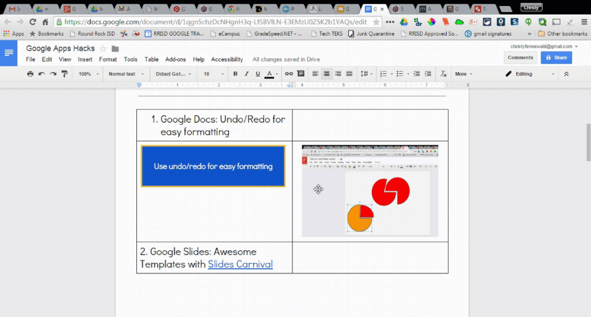Image resolution: width=591 pixels, height=317 pixels.
Task: Collapse the menus with the double chevron
Action: point(566,74)
